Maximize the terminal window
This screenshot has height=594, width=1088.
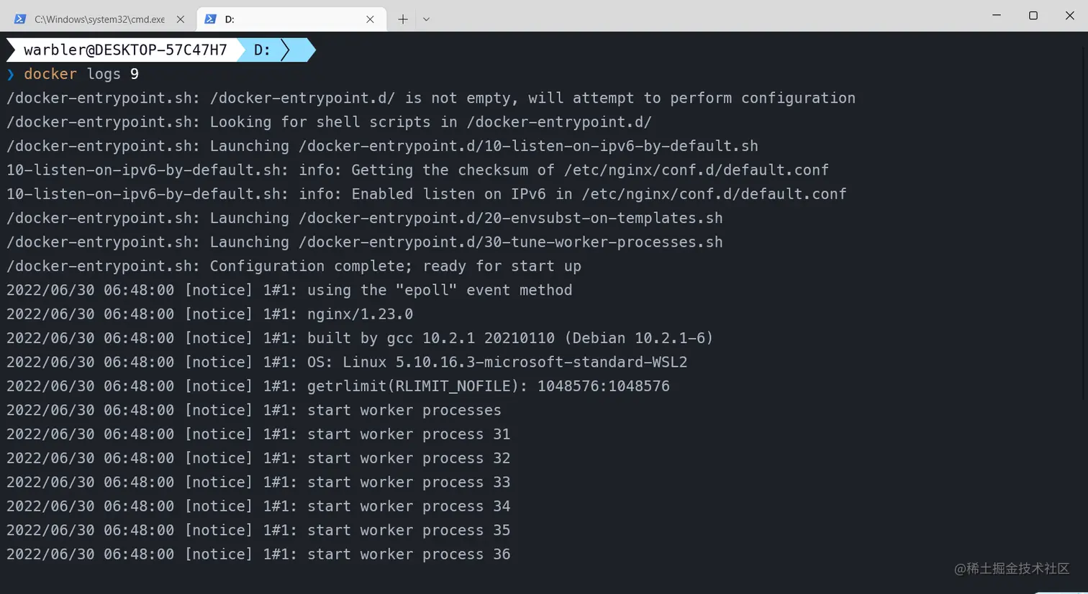click(1033, 15)
